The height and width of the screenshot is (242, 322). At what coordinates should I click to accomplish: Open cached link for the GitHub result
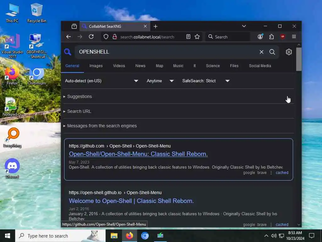coord(282,173)
